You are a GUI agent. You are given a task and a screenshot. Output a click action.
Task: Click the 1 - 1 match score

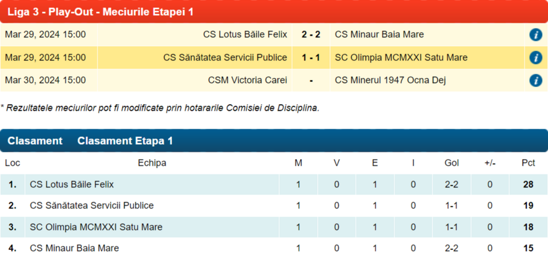(x=311, y=58)
